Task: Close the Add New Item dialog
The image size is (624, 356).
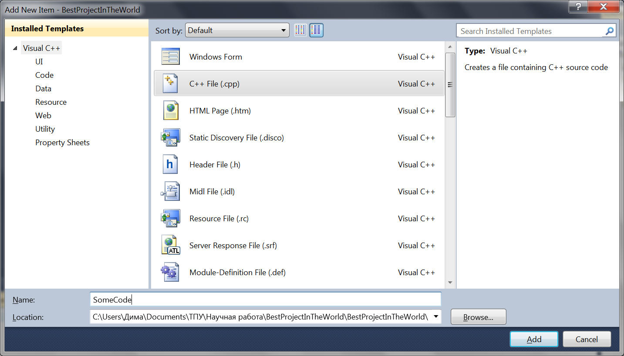Action: click(x=604, y=6)
